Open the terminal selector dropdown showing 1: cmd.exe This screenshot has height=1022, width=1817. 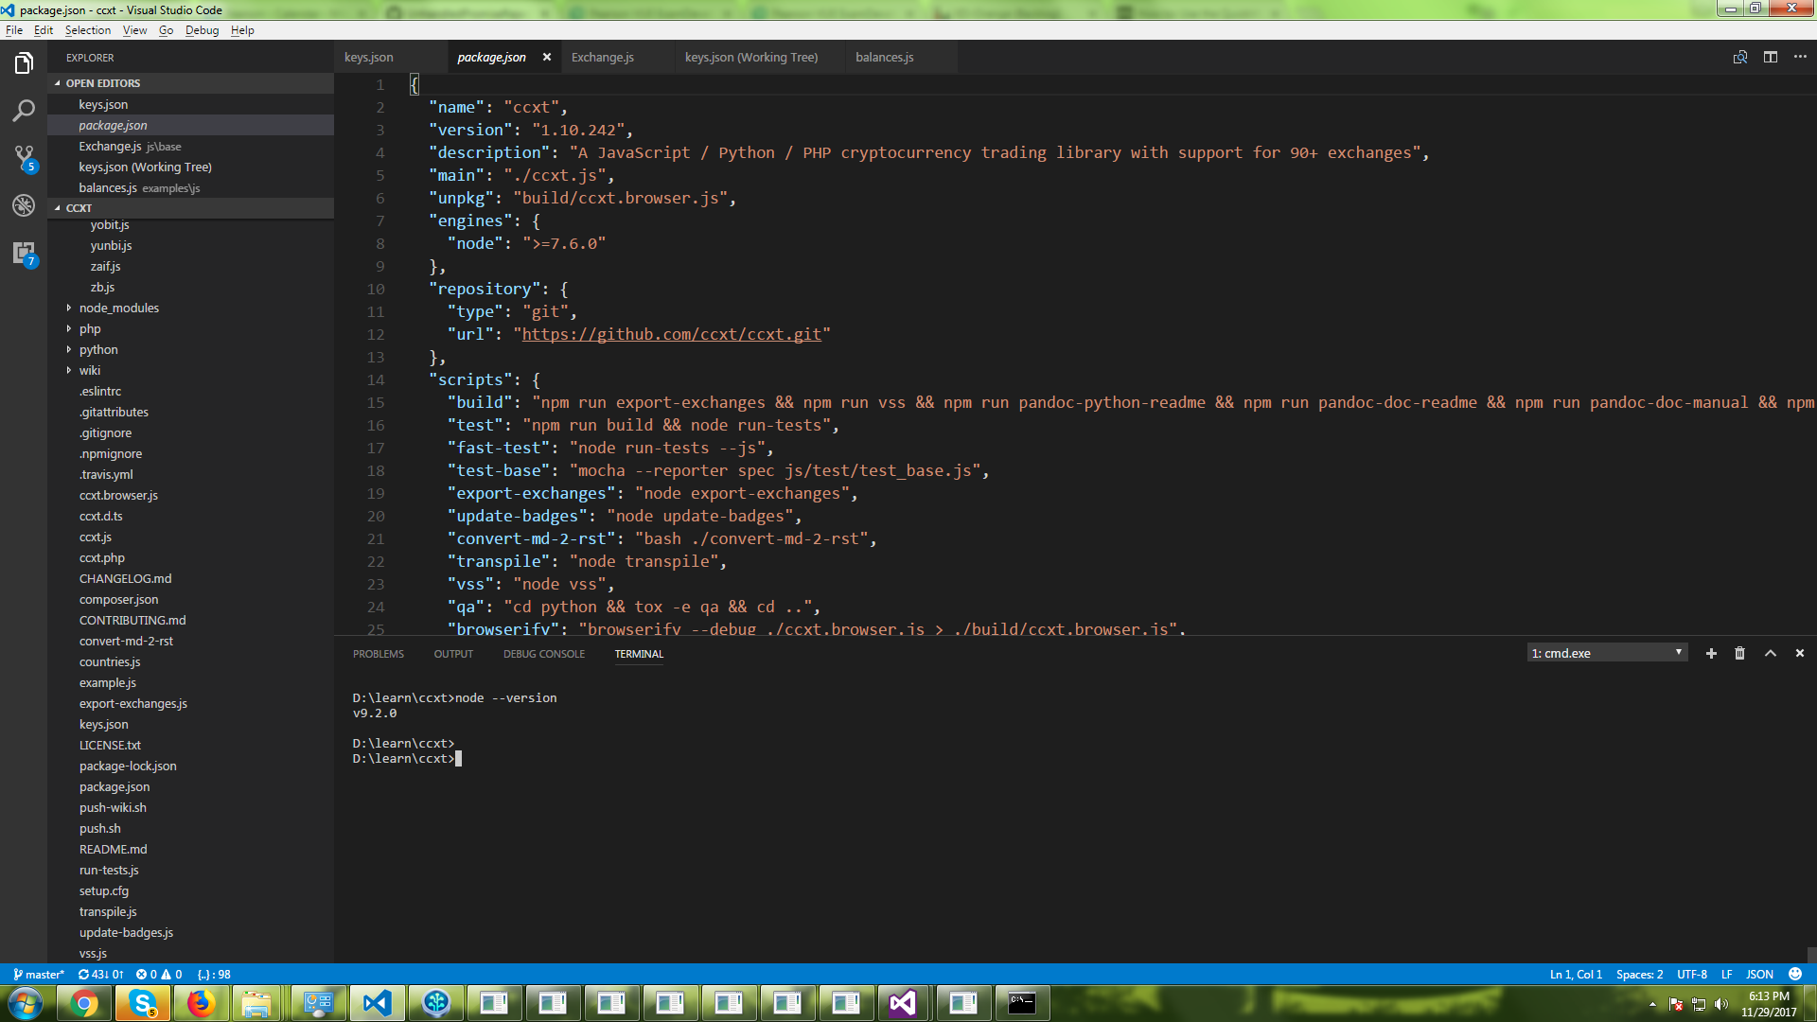(x=1604, y=652)
